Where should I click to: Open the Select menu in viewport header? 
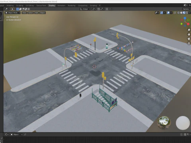pos(30,13)
